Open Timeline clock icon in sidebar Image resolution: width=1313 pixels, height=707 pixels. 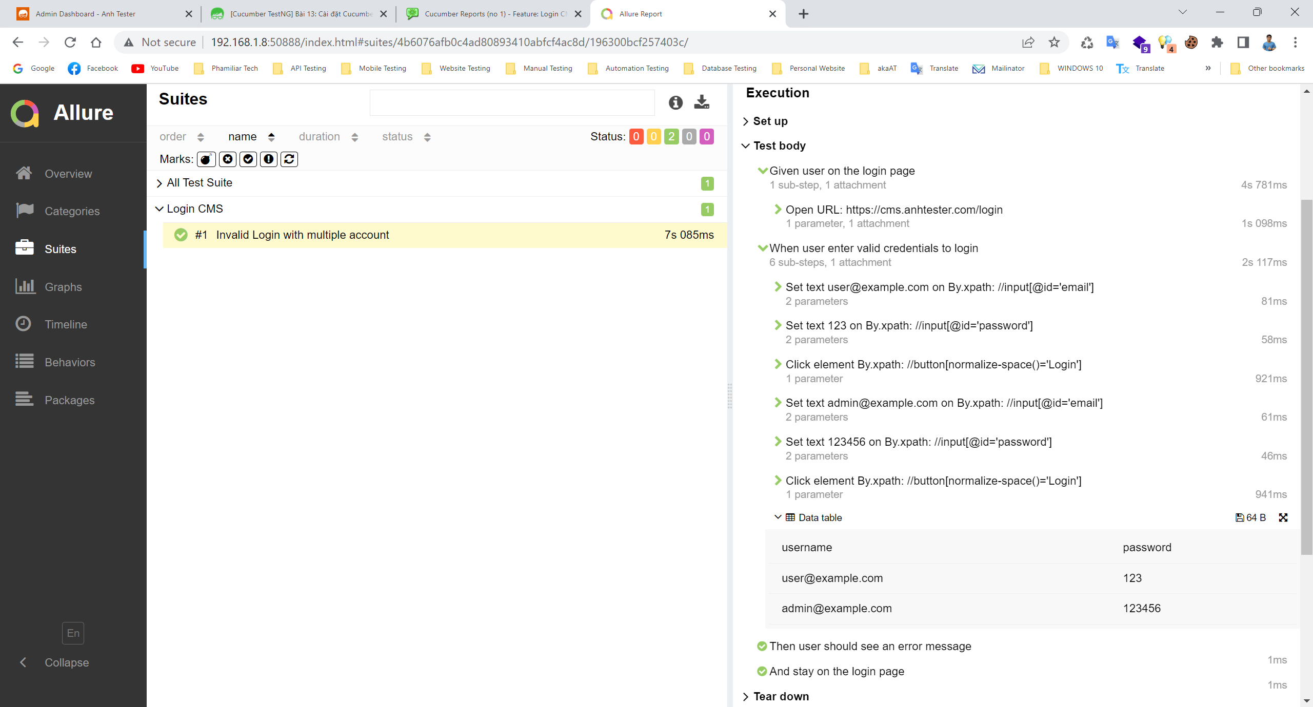[24, 324]
